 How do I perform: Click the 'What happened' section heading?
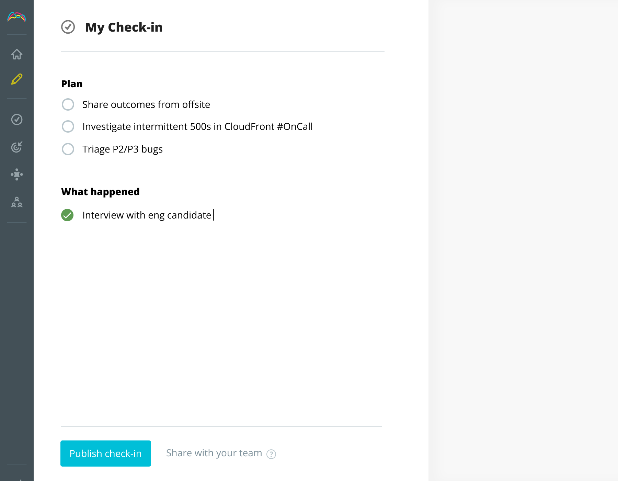coord(100,191)
